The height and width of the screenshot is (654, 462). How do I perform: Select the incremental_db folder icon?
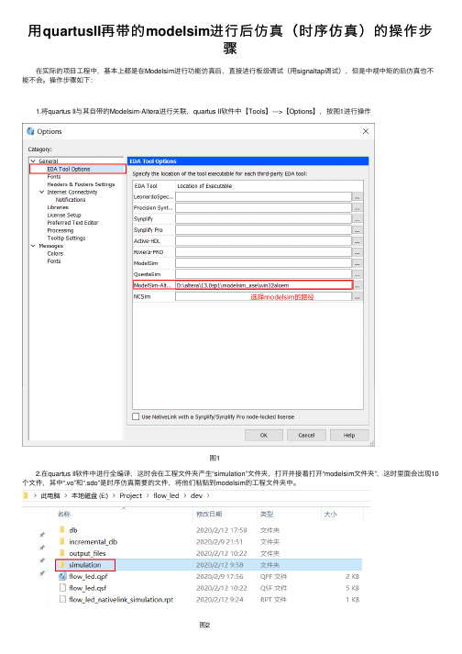[x=62, y=541]
